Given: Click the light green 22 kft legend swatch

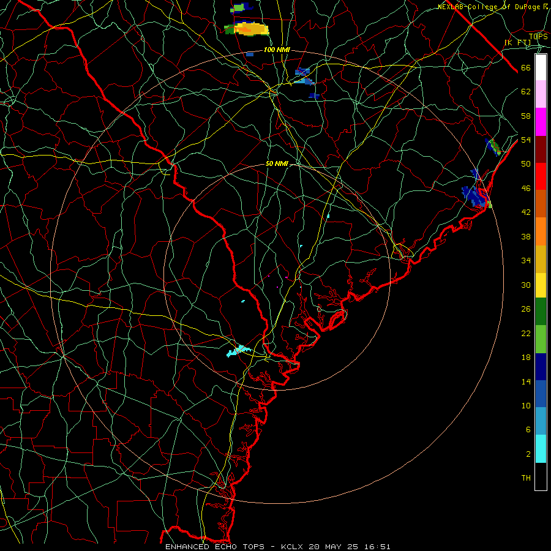Looking at the screenshot, I should (541, 339).
